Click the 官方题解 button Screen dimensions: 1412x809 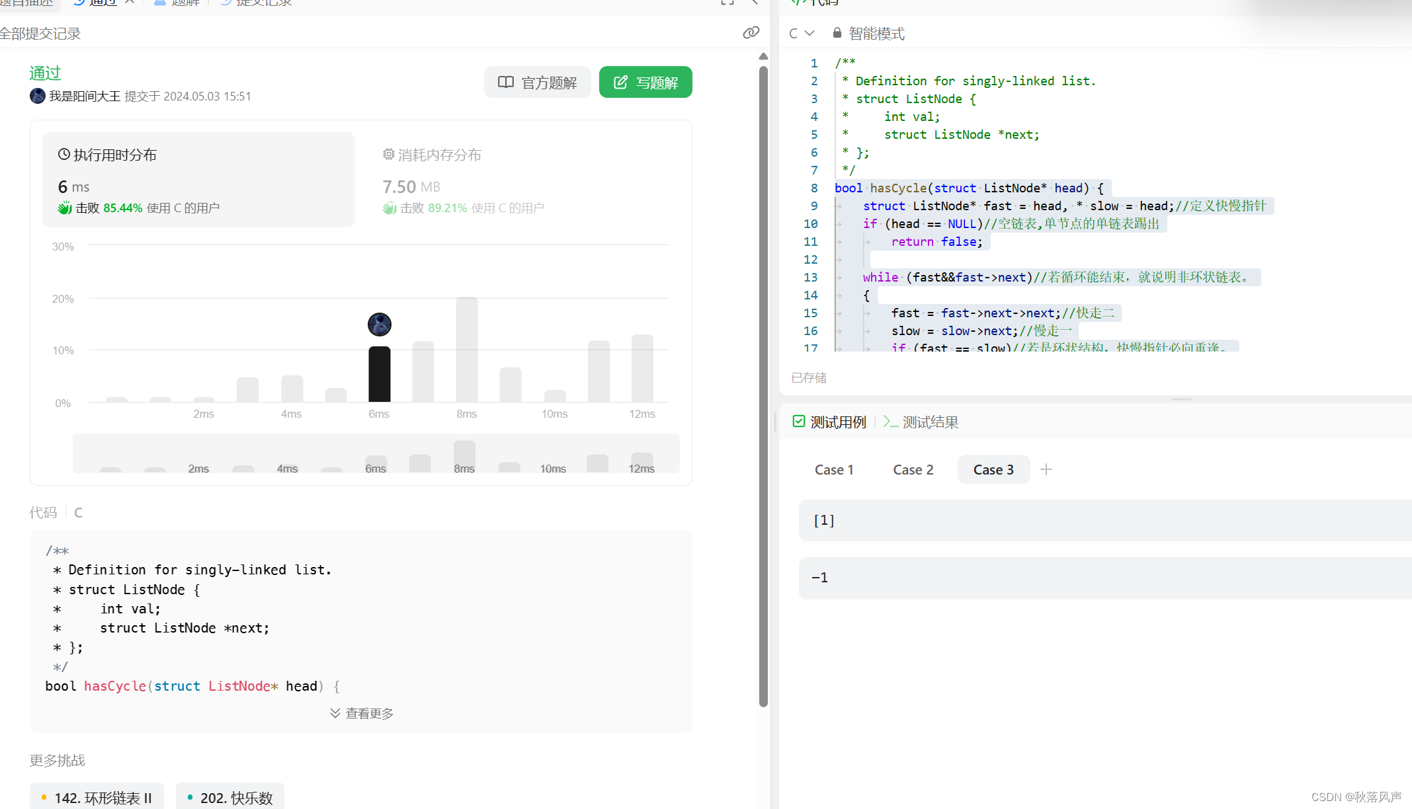click(x=537, y=83)
